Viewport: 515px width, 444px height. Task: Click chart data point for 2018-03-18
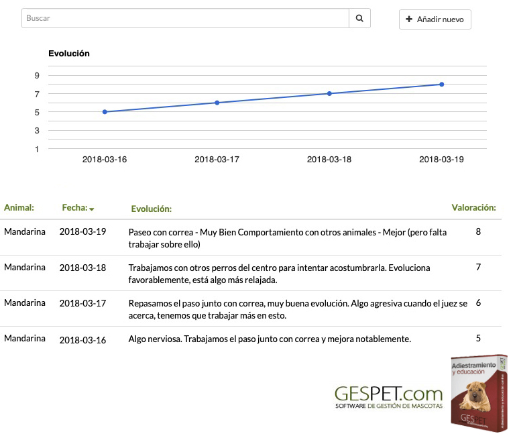(x=329, y=93)
